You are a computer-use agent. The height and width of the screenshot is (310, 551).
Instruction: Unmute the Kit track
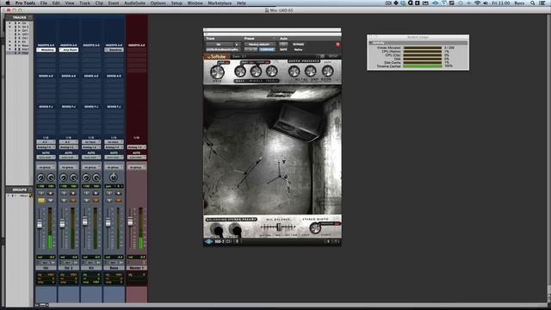[x=96, y=201]
